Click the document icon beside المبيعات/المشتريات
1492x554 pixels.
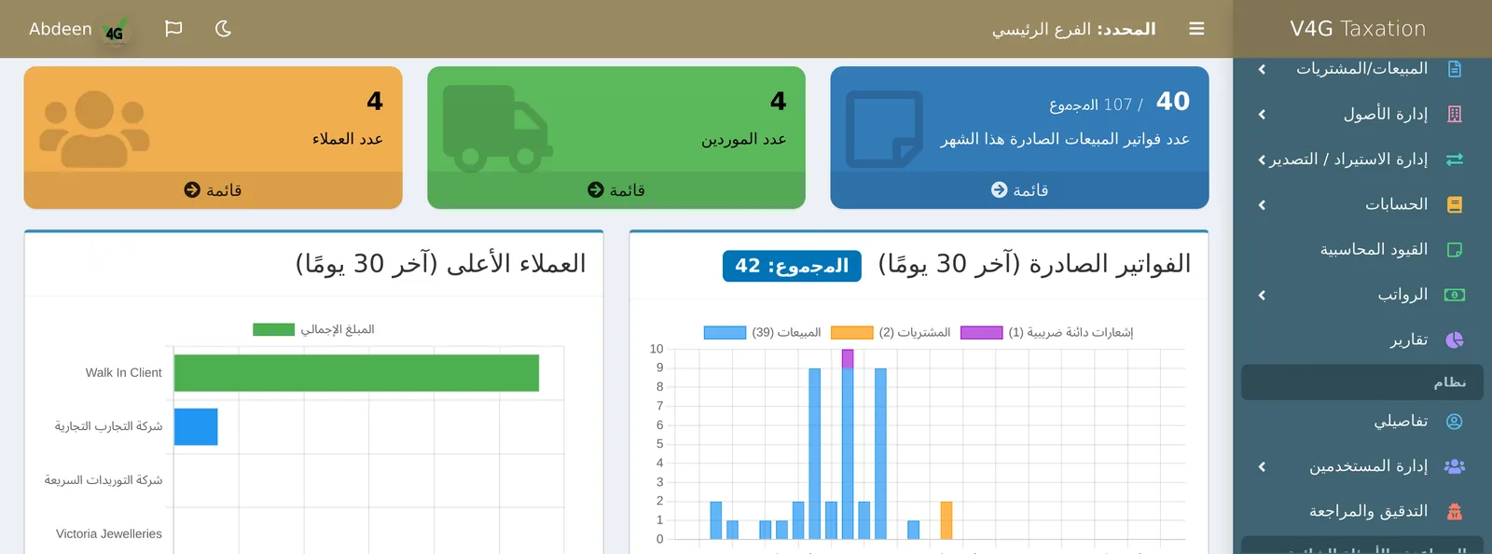coord(1455,69)
